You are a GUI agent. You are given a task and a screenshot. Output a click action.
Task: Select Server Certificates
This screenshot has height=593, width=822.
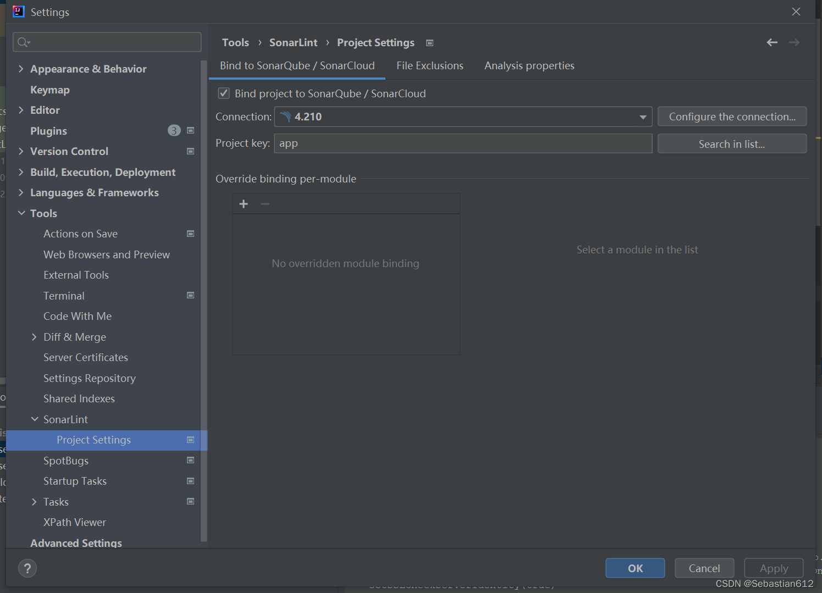click(86, 357)
